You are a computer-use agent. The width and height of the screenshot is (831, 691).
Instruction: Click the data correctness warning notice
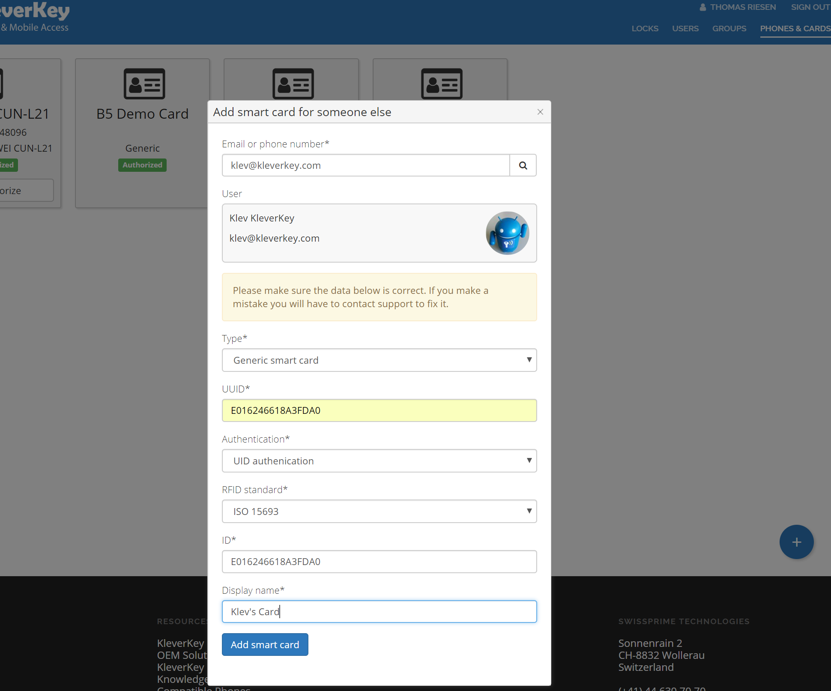pos(379,297)
